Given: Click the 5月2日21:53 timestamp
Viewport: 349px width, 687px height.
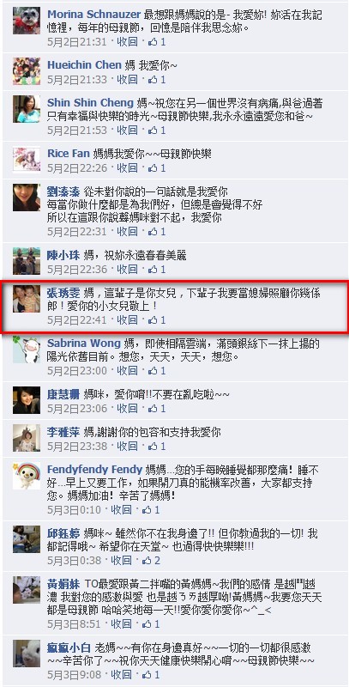Looking at the screenshot, I should (x=77, y=131).
